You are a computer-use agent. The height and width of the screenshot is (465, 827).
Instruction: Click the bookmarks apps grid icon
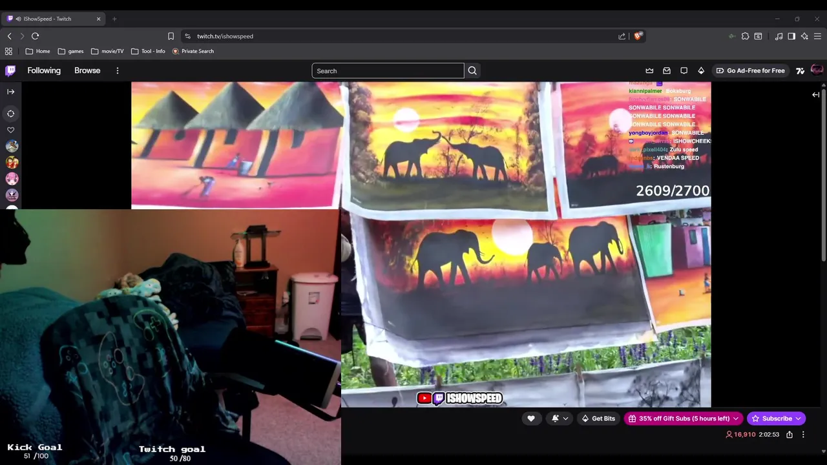coord(8,51)
